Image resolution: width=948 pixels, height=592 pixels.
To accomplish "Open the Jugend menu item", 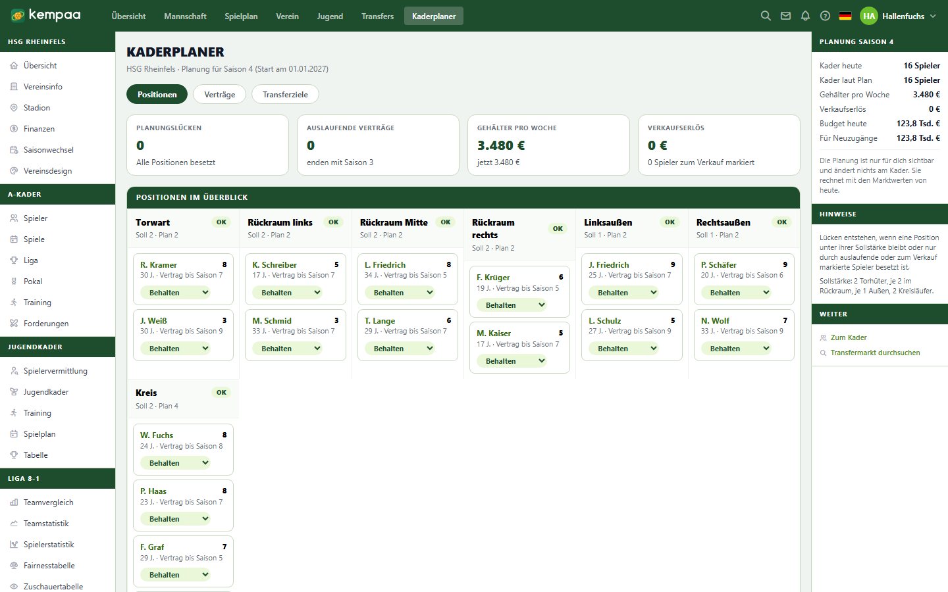I will pyautogui.click(x=330, y=16).
